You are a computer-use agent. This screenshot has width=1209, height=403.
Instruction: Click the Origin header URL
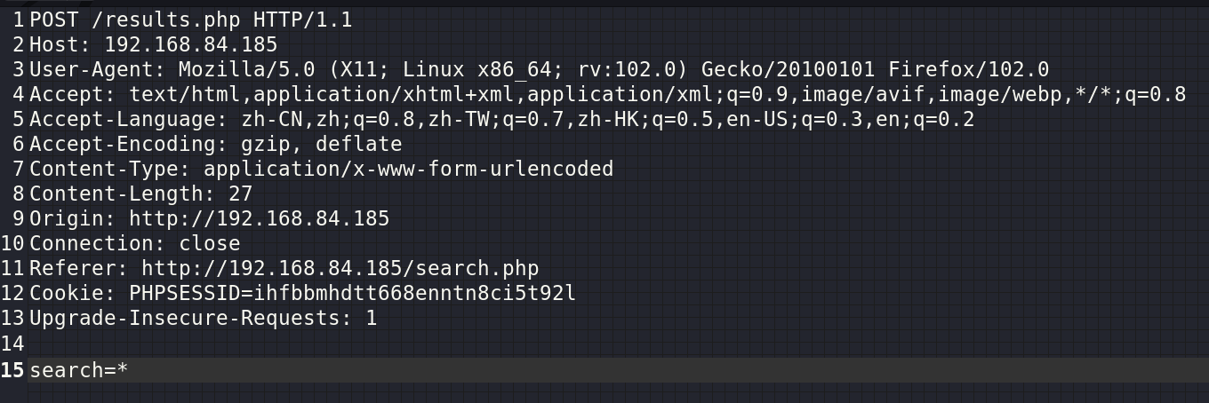pos(260,218)
